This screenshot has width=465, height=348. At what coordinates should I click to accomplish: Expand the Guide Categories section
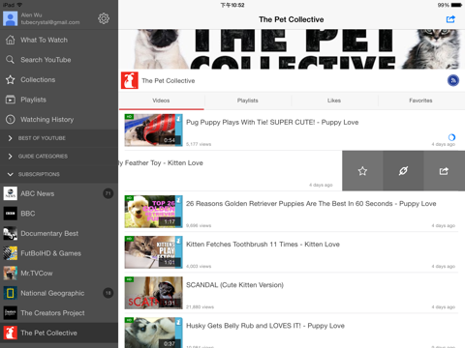click(x=59, y=157)
